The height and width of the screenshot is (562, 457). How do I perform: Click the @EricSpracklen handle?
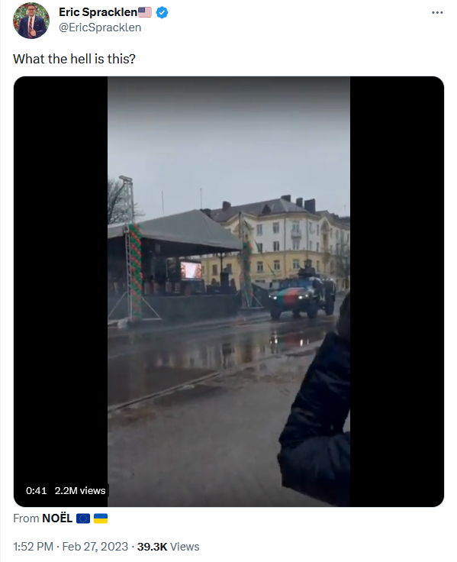coord(100,27)
